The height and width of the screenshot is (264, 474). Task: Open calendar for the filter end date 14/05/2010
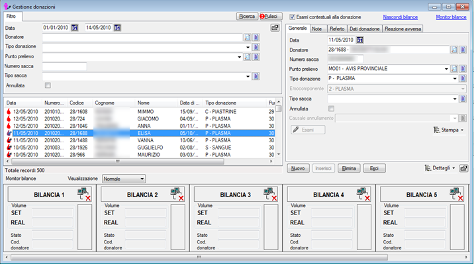(x=117, y=28)
